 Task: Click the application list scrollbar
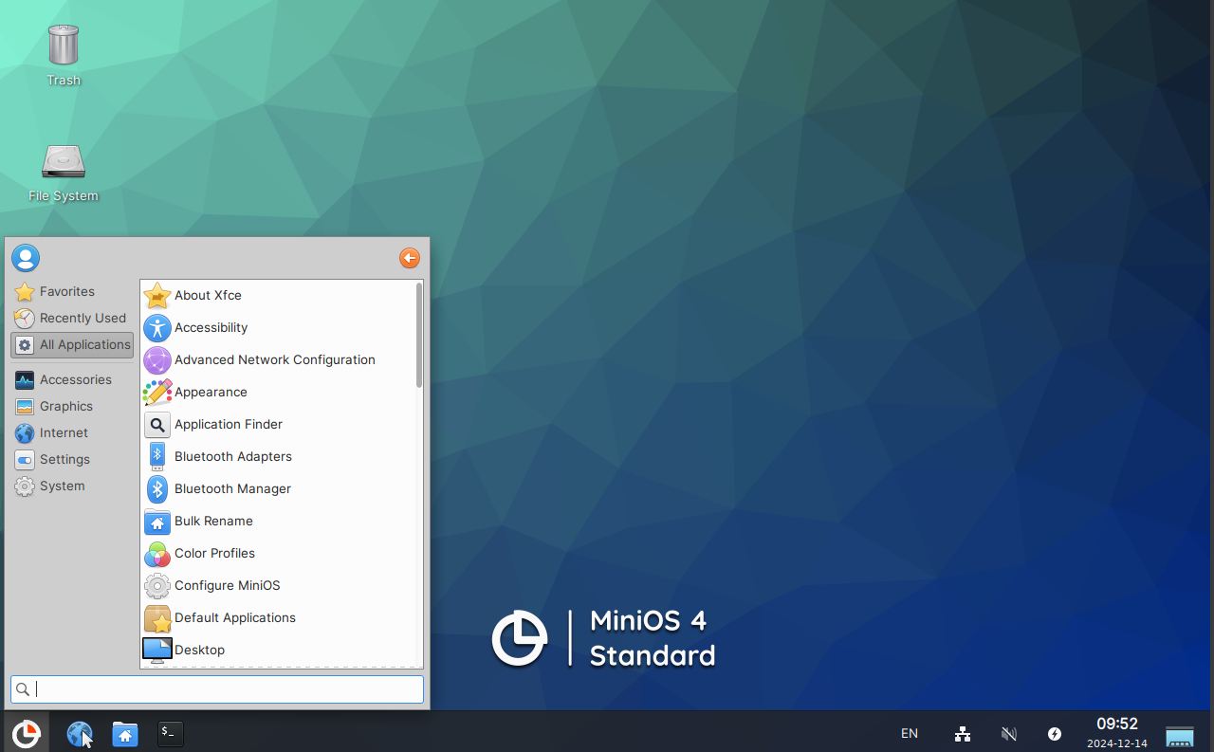click(419, 335)
